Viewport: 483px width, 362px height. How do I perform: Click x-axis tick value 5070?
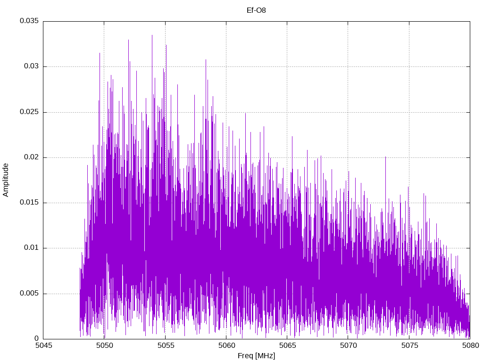click(349, 346)
